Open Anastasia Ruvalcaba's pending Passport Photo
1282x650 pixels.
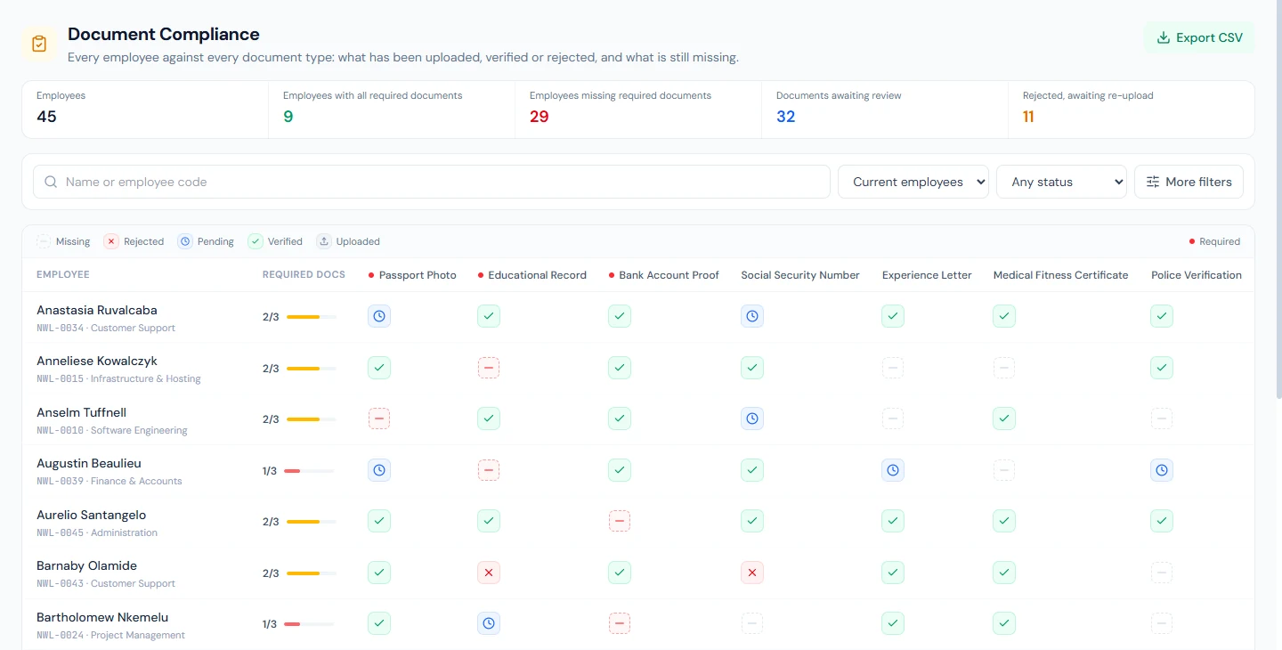click(x=379, y=316)
